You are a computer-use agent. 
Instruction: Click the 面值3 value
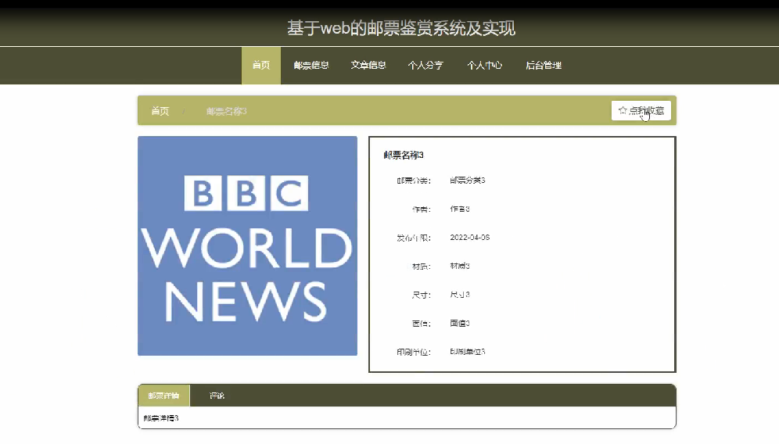[x=460, y=324]
